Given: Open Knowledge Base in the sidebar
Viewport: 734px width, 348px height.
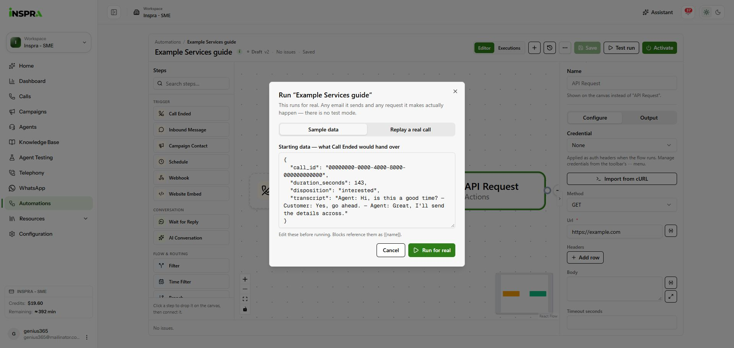Looking at the screenshot, I should [x=48, y=142].
